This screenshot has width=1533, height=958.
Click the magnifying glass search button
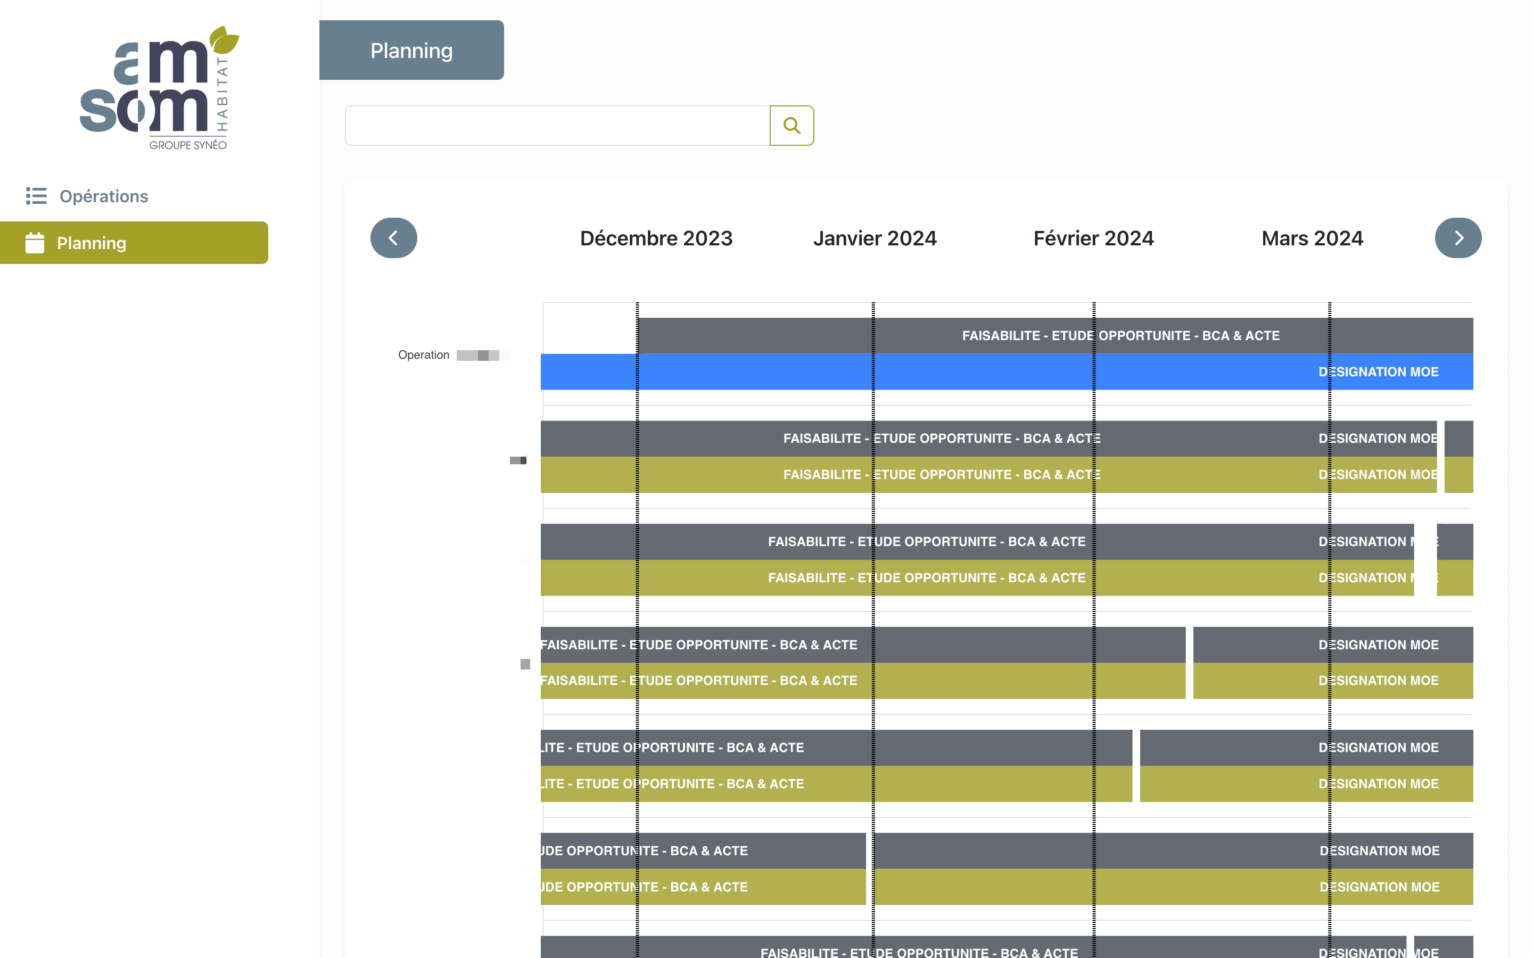click(791, 126)
